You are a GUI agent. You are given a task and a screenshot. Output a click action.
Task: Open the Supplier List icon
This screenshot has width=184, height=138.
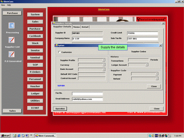tap(12, 40)
